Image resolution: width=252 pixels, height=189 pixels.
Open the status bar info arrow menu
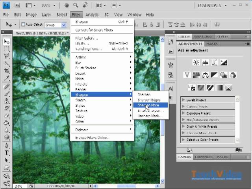(90, 186)
